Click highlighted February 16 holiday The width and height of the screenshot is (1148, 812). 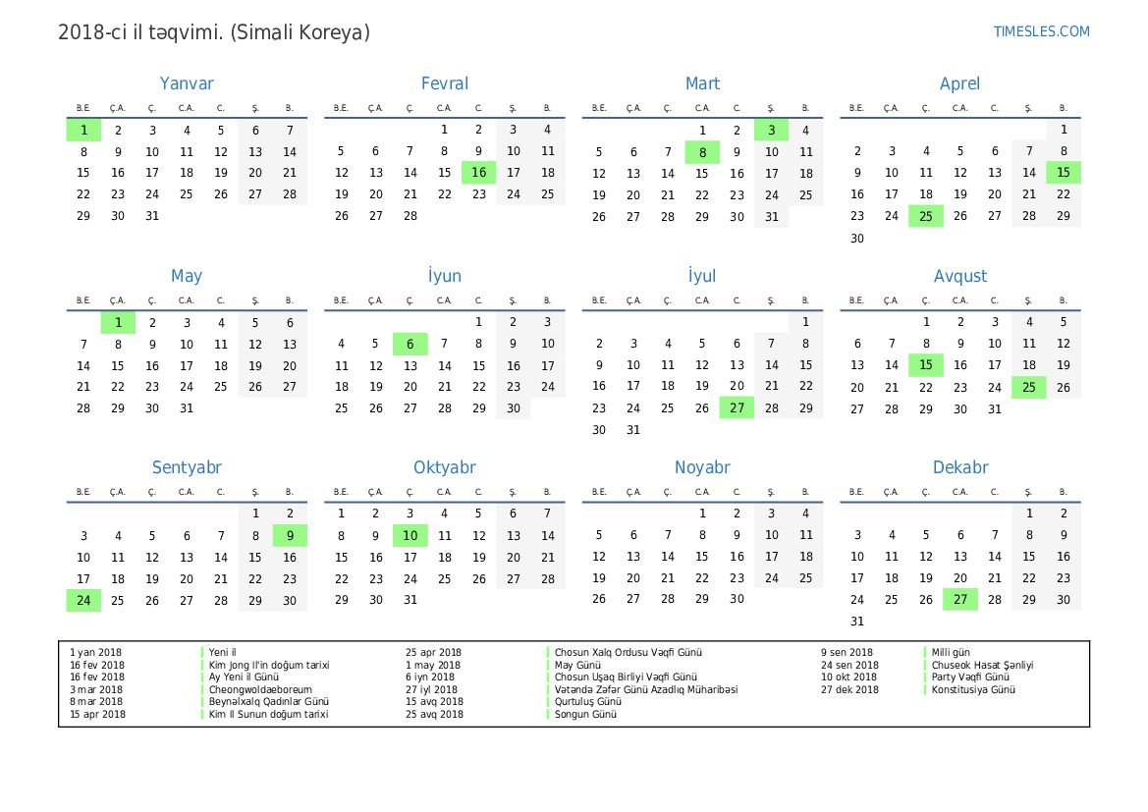point(479,173)
